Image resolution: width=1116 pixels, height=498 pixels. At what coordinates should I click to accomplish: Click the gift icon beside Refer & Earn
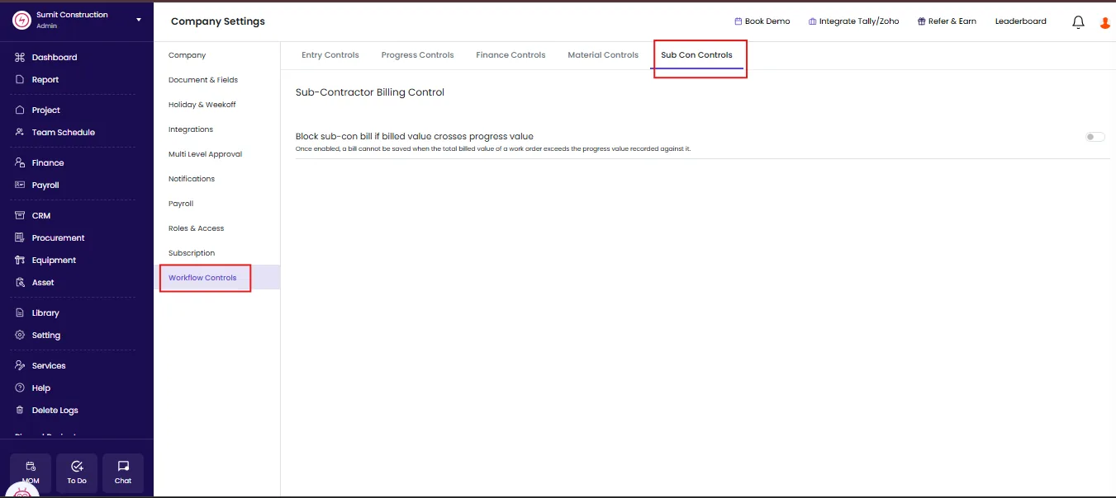[922, 21]
